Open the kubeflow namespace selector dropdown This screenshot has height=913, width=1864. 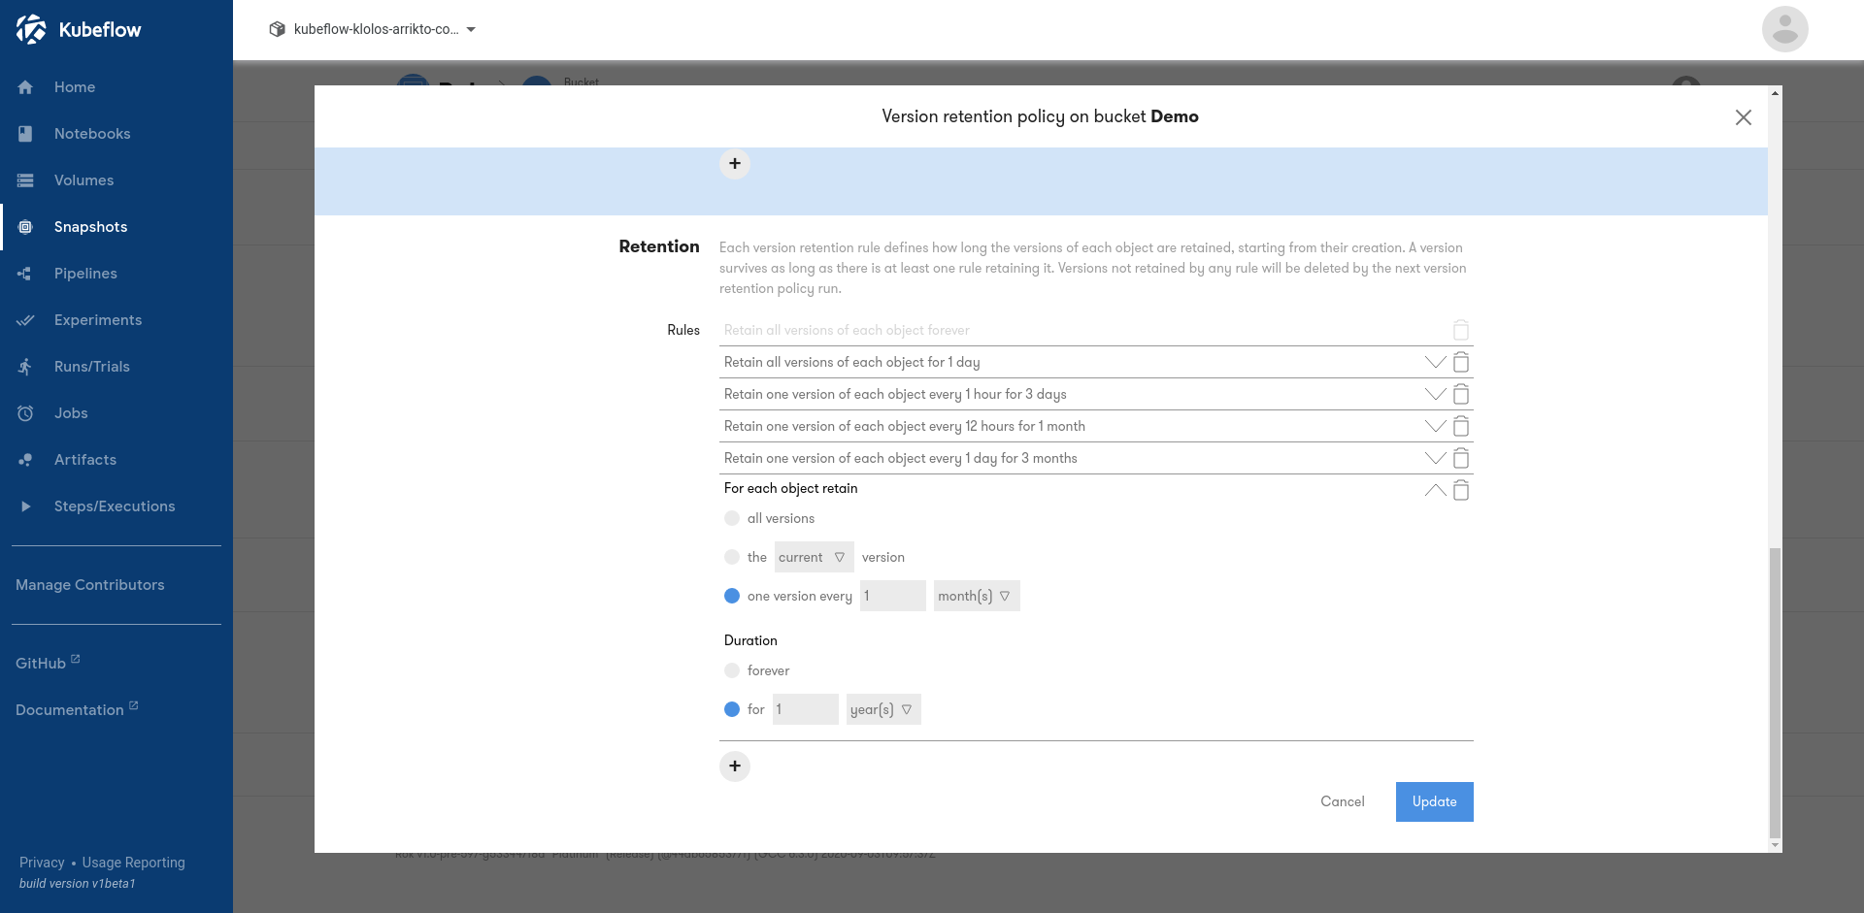click(x=373, y=29)
